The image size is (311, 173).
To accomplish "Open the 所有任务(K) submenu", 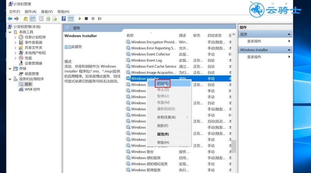I will point(169,117).
